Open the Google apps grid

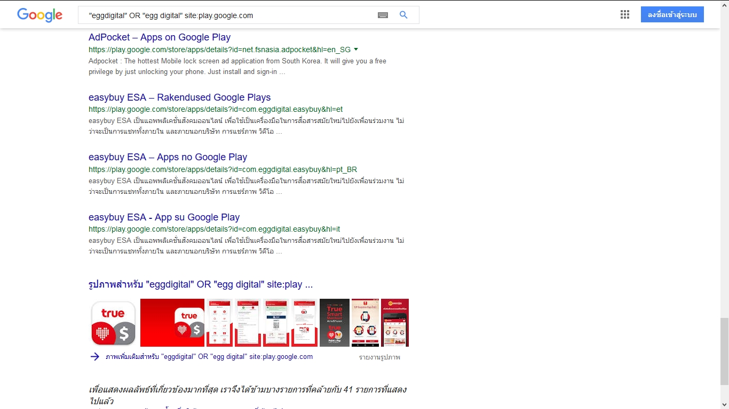click(625, 15)
